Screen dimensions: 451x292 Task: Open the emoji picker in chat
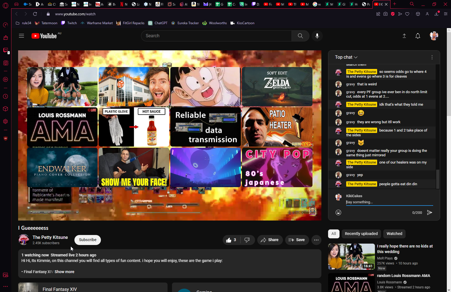point(338,212)
